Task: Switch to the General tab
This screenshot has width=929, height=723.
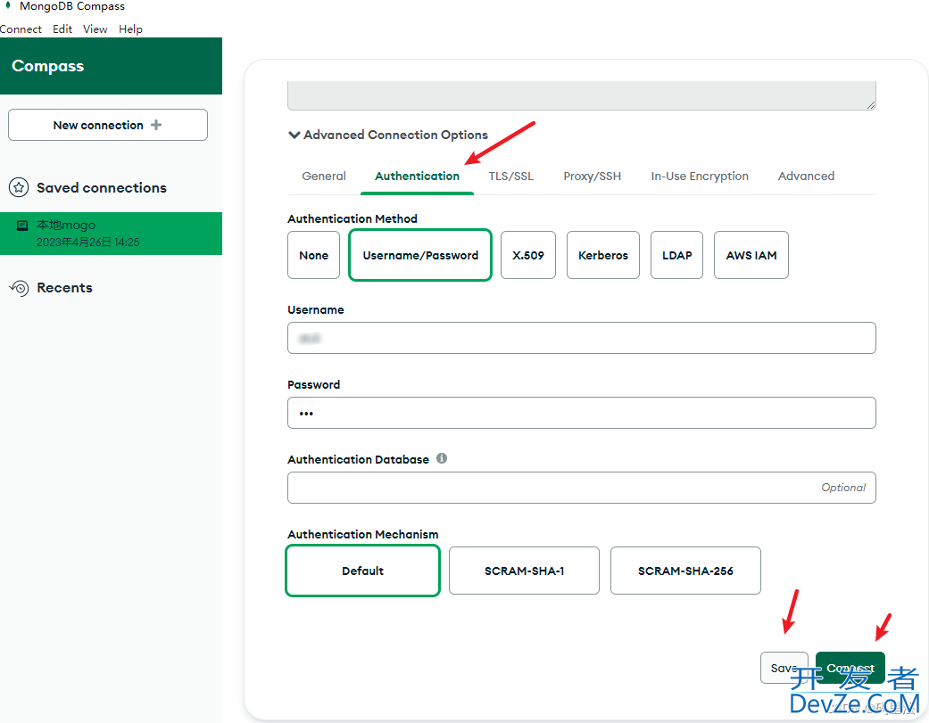Action: click(x=323, y=177)
